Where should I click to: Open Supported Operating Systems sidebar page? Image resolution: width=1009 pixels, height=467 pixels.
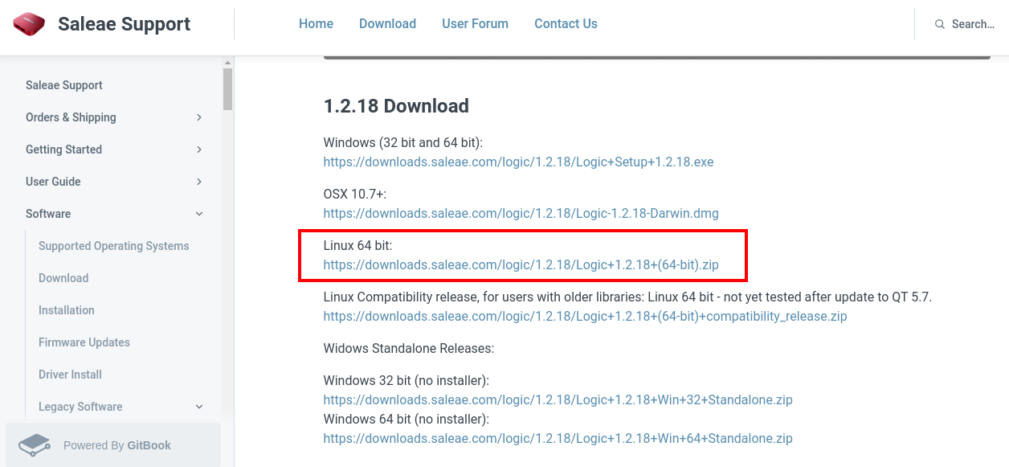(x=113, y=246)
